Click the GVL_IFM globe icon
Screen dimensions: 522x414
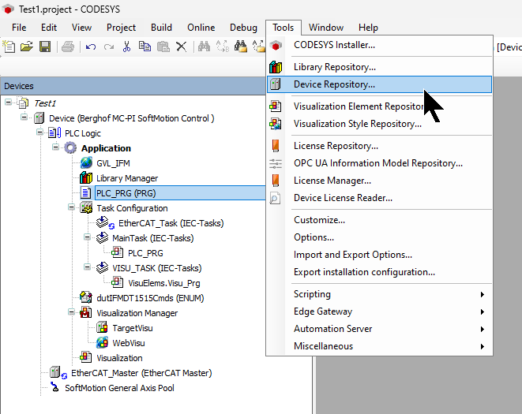click(x=86, y=163)
